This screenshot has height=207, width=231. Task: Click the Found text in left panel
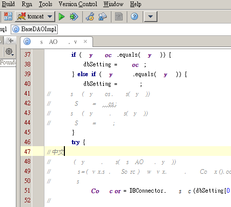pyautogui.click(x=8, y=62)
